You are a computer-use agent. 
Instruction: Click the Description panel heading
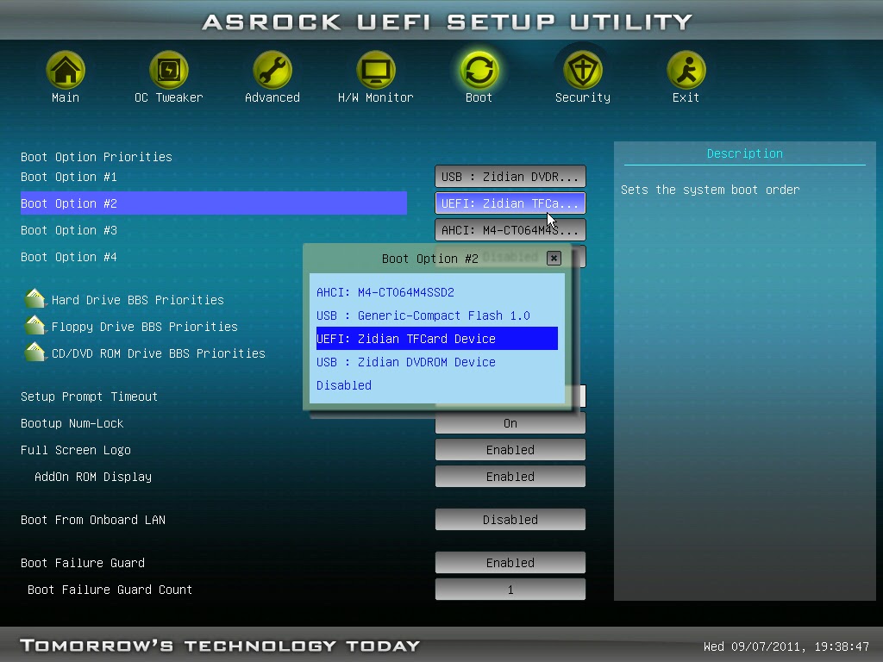pos(744,153)
